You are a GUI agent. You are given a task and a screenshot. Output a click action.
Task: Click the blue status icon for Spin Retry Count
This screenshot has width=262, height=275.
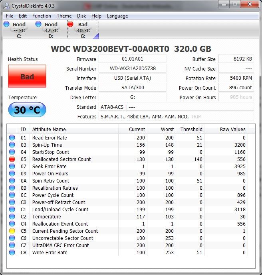point(12,181)
